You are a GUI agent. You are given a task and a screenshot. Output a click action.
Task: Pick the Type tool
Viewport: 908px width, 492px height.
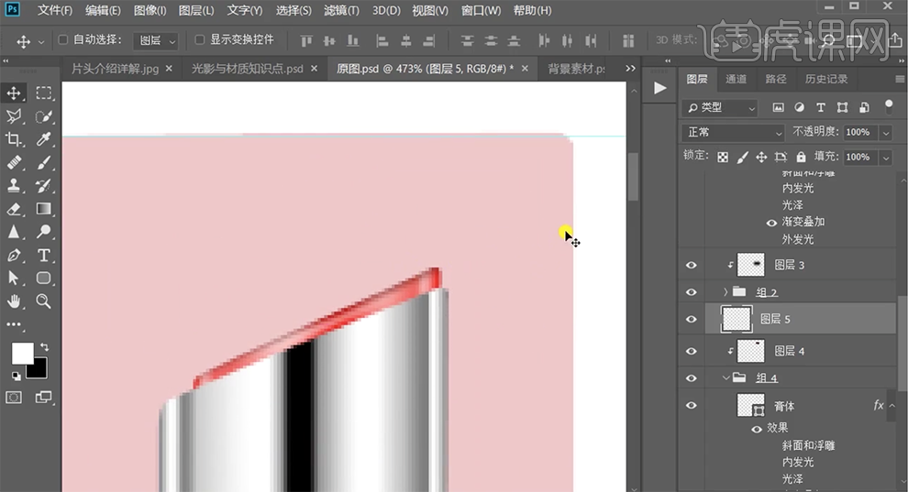[43, 256]
